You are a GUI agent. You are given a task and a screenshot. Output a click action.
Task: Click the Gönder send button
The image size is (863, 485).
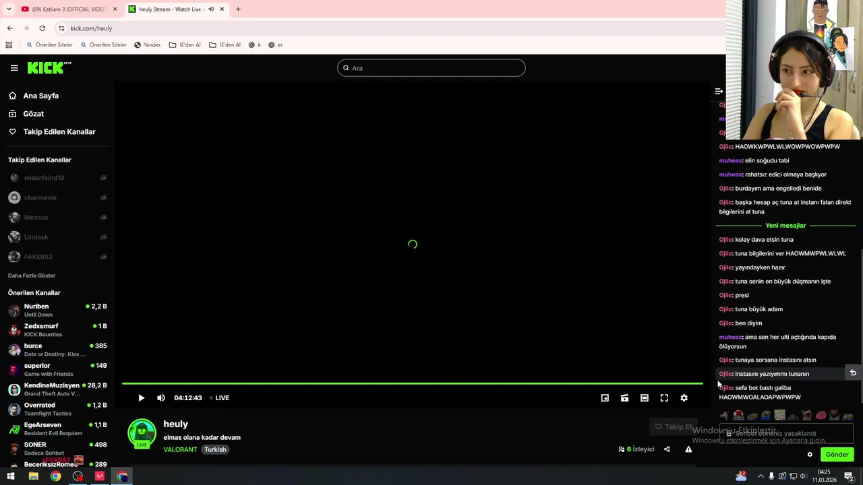tap(837, 454)
